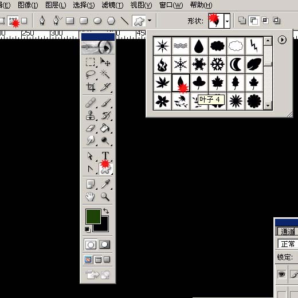Viewport: 298px width, 298px height.
Task: Open the blend mode dropdown 正常
Action: pyautogui.click(x=288, y=244)
